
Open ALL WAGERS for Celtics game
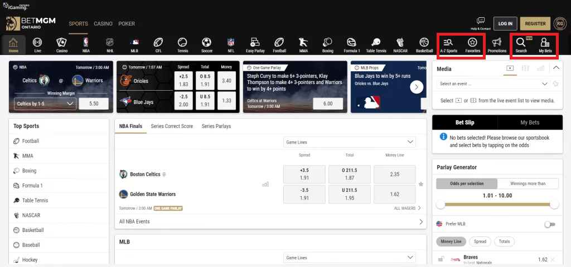[408, 208]
